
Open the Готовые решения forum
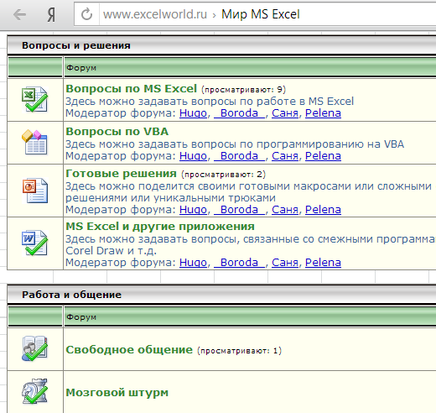coord(121,174)
